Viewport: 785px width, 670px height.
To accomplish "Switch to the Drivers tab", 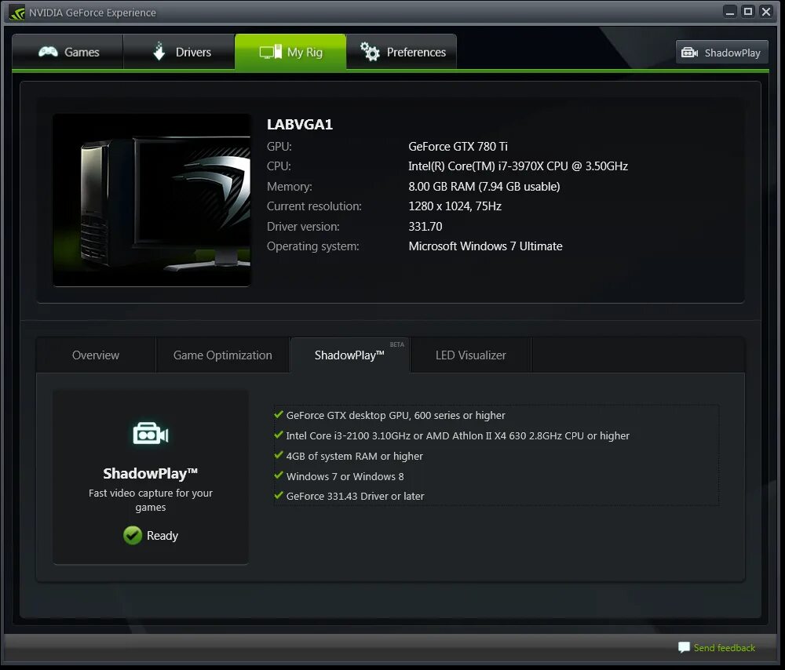I will 179,52.
